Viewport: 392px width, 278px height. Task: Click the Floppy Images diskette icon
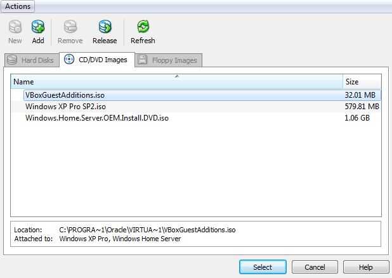click(x=143, y=60)
